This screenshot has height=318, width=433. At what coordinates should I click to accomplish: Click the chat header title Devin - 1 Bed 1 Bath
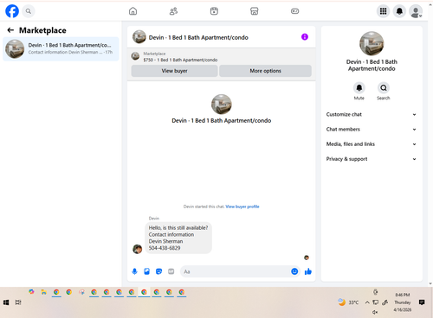(198, 37)
